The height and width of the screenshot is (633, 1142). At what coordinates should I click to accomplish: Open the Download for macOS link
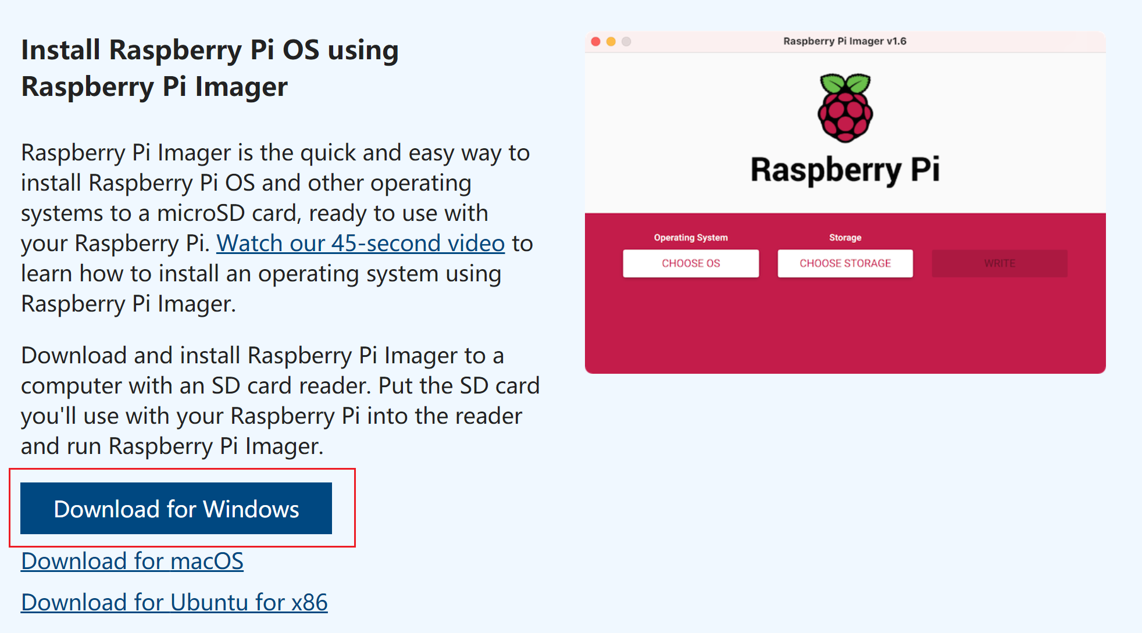coord(133,561)
